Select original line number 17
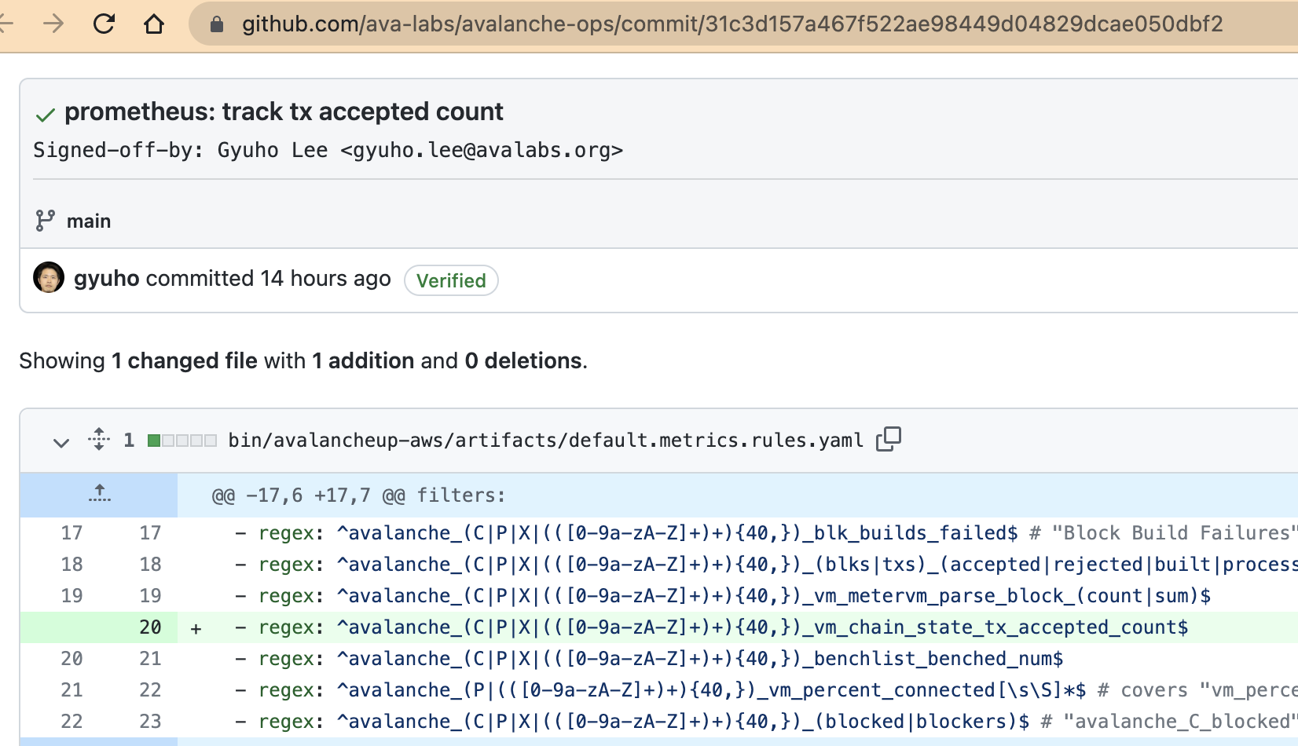Viewport: 1298px width, 746px height. coord(71,533)
